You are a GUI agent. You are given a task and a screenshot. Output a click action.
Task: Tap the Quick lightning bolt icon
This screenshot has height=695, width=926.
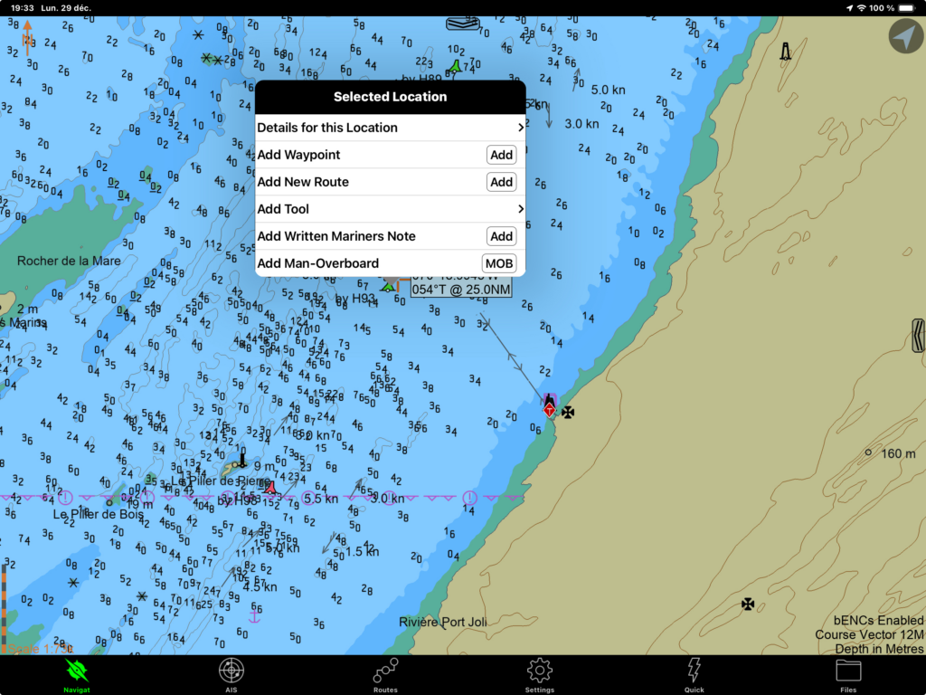(694, 674)
